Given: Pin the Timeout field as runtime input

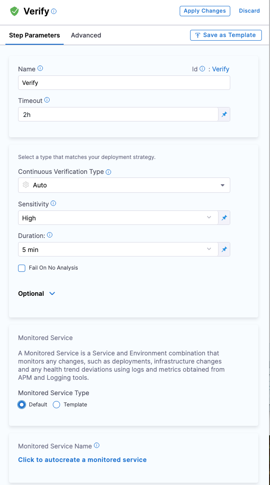Looking at the screenshot, I should click(224, 114).
